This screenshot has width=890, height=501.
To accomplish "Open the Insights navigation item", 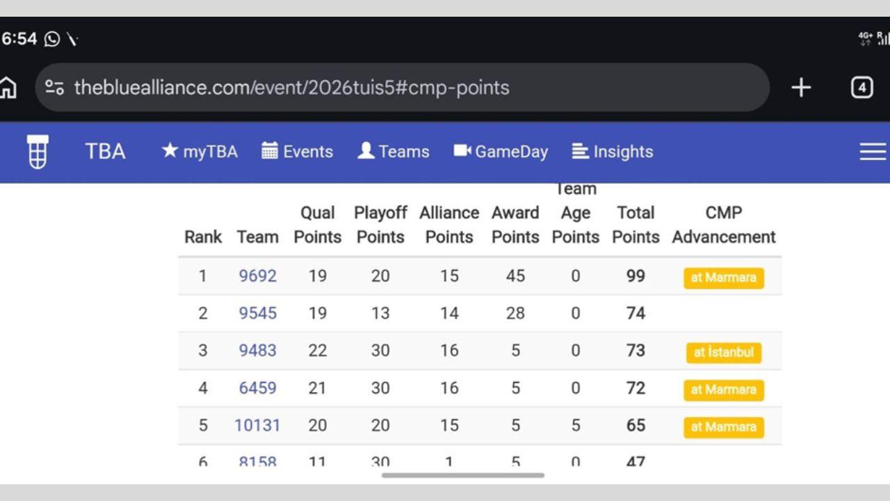I will 613,152.
